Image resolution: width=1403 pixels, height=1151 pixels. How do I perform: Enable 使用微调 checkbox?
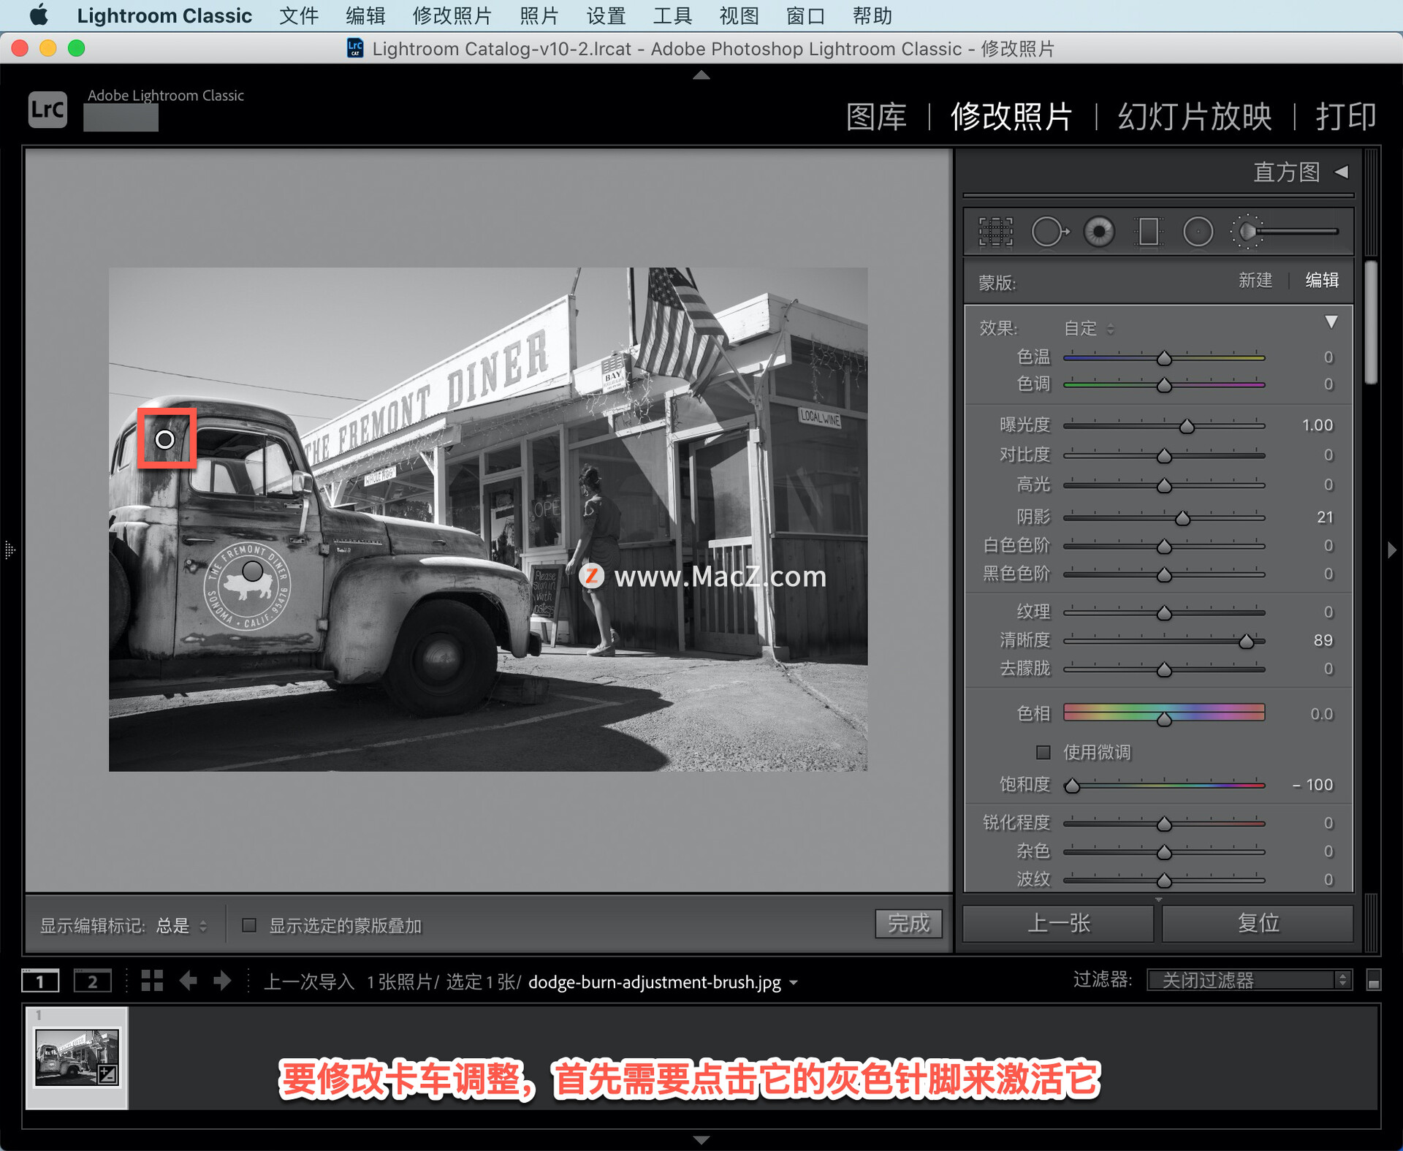tap(1043, 752)
